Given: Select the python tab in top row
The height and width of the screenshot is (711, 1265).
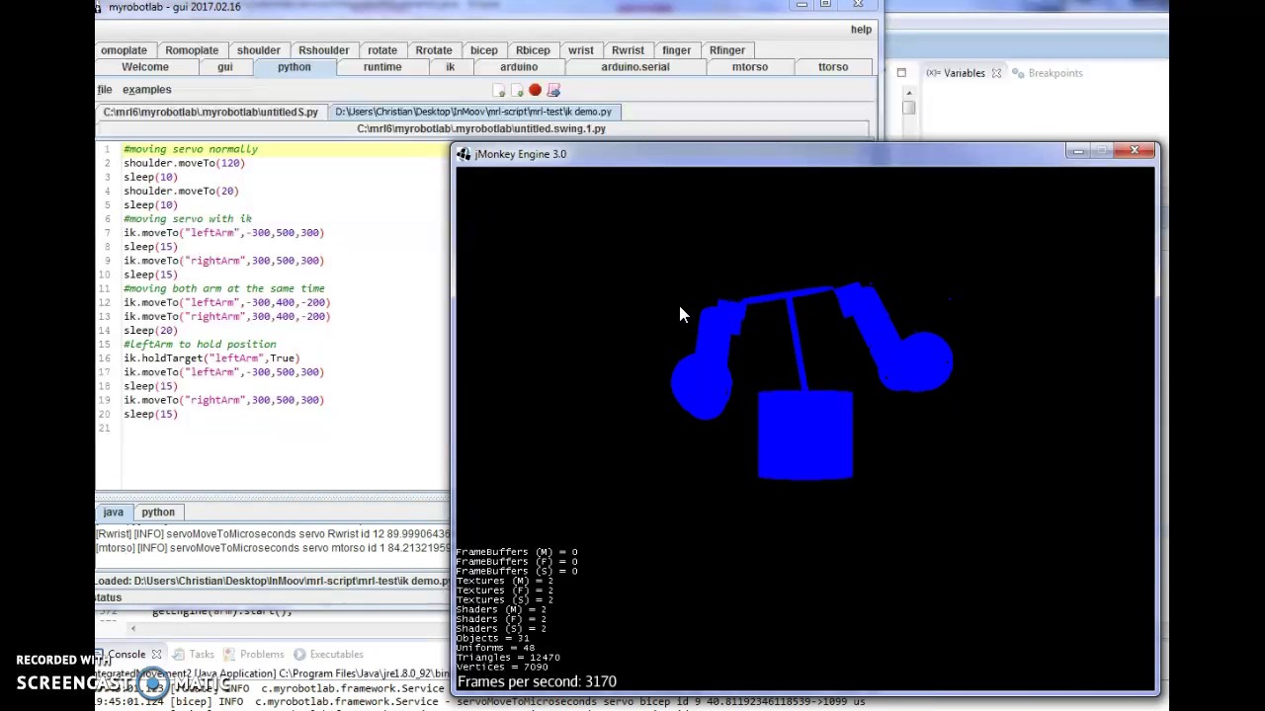Looking at the screenshot, I should coord(294,67).
